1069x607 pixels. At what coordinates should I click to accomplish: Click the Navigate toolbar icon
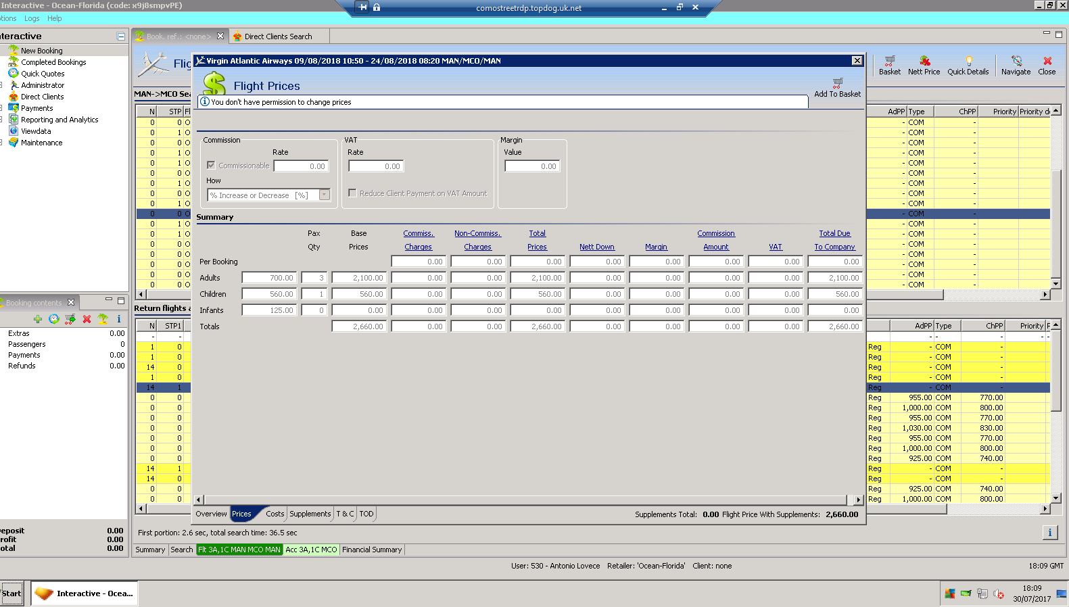tap(1016, 62)
